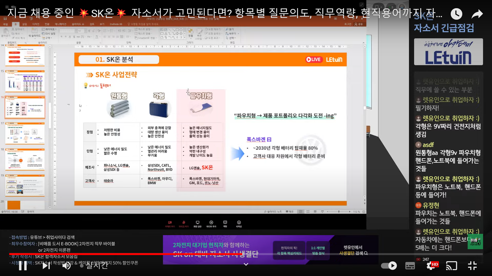Open the 텍스트 방향 dropdown
492x276 pixels.
click(143, 29)
